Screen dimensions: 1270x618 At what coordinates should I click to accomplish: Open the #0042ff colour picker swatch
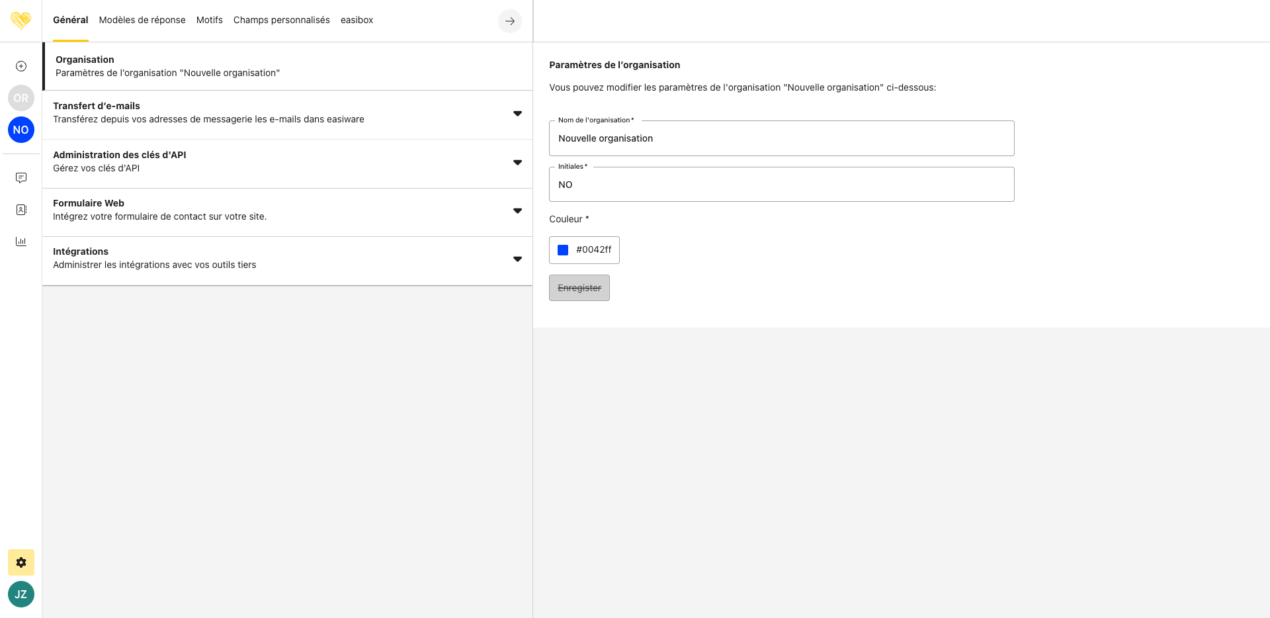pyautogui.click(x=564, y=250)
